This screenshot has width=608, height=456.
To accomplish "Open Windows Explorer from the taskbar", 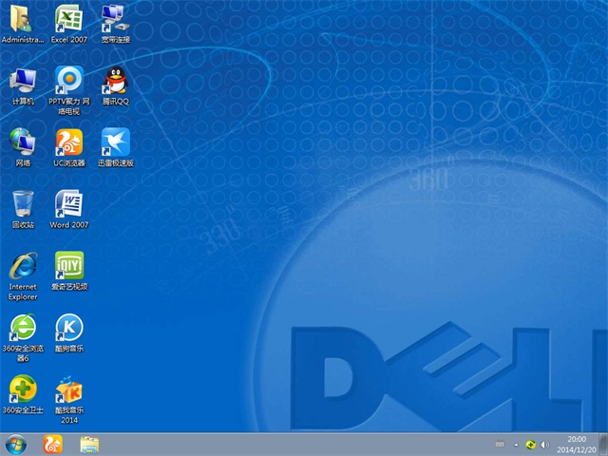I will coord(90,444).
